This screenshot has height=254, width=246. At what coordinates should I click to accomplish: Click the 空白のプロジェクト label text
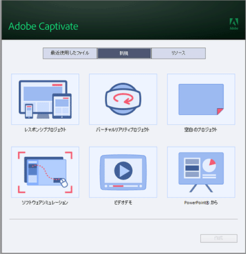(201, 130)
